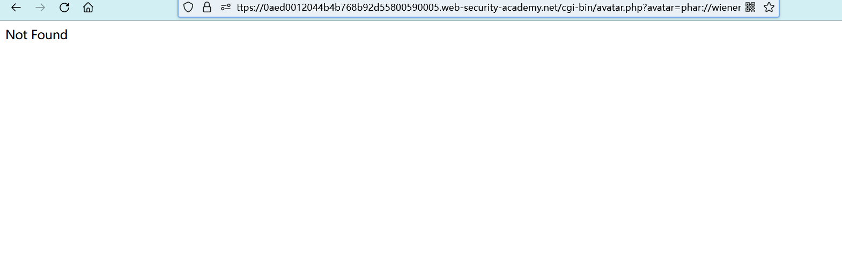This screenshot has height=270, width=842.
Task: Click empty toolbar space right of address bar
Action: (810, 8)
